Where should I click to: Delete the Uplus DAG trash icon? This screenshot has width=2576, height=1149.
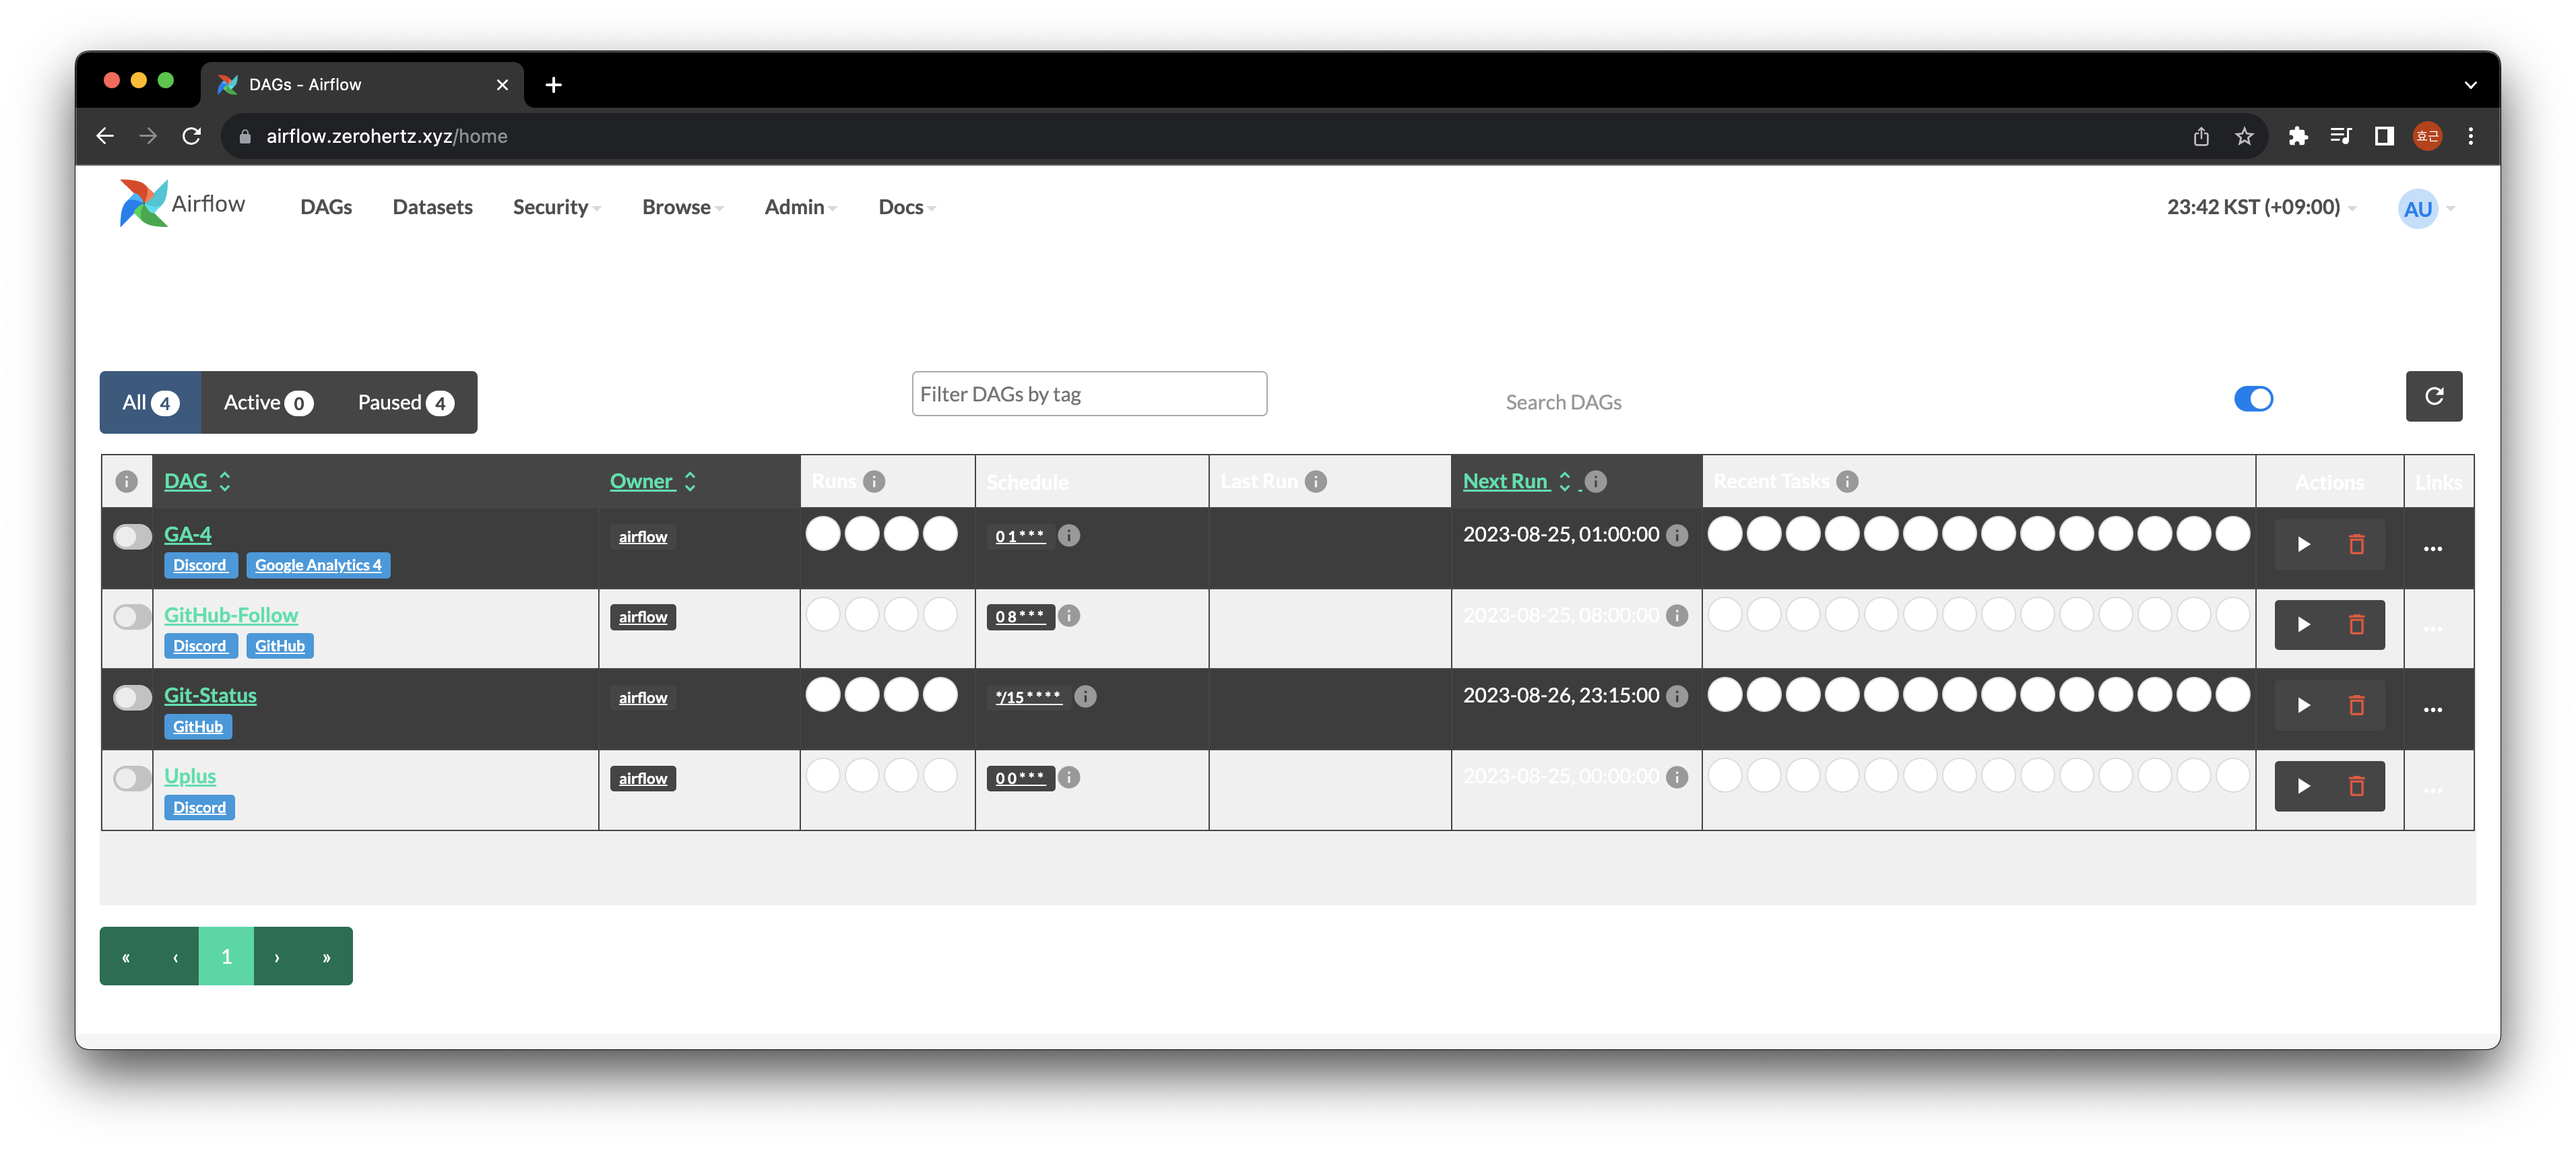(2356, 787)
